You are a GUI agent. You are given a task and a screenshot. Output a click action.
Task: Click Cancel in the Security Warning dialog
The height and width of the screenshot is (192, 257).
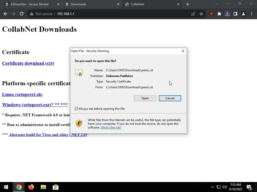pyautogui.click(x=170, y=98)
